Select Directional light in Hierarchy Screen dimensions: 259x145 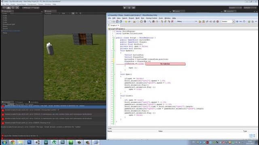9,24
